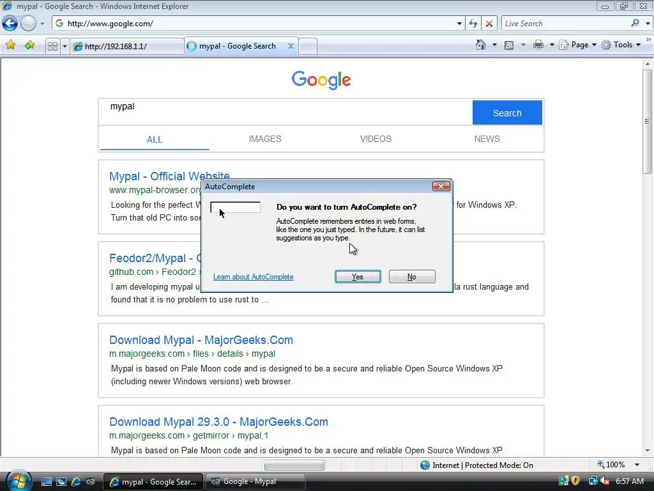The image size is (654, 491).
Task: Click the Add to Favorites icon
Action: [x=29, y=45]
